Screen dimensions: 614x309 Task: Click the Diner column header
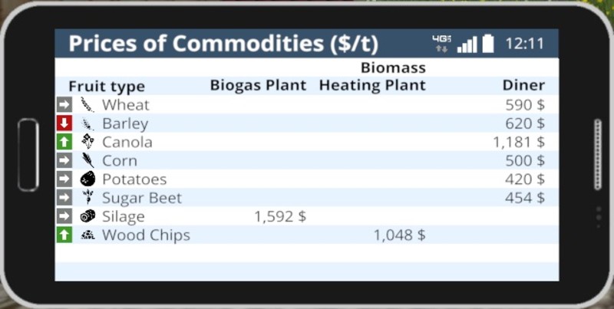tap(523, 85)
